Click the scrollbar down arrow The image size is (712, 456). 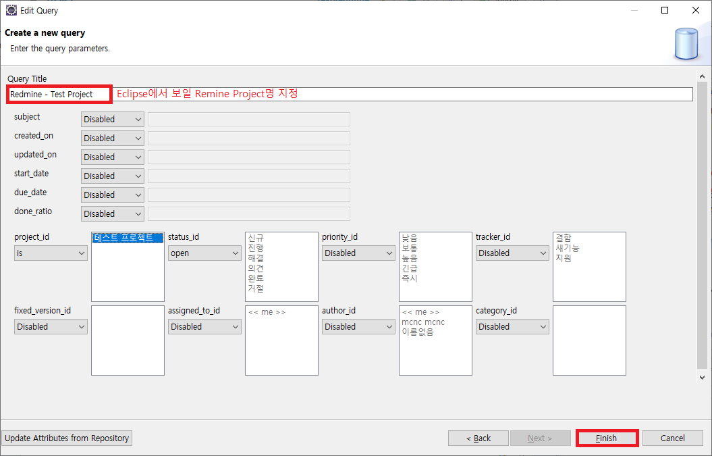[x=702, y=378]
